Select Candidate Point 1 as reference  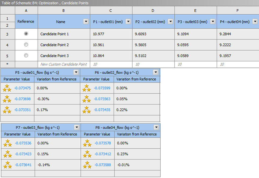pyautogui.click(x=26, y=34)
